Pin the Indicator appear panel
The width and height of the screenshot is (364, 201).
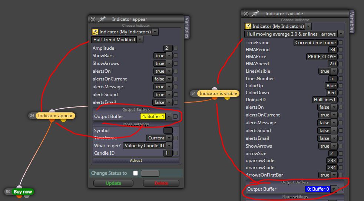[x=102, y=19]
